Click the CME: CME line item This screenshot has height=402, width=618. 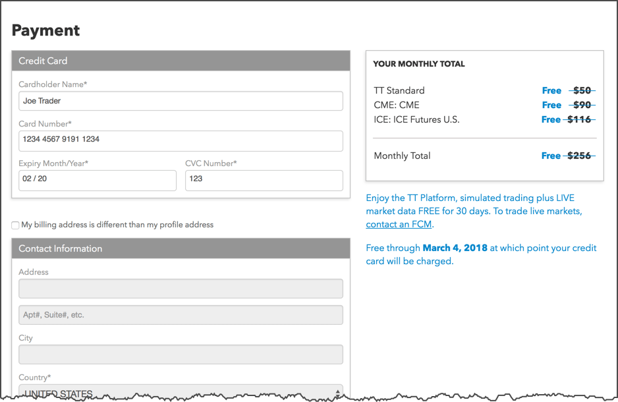coord(484,105)
